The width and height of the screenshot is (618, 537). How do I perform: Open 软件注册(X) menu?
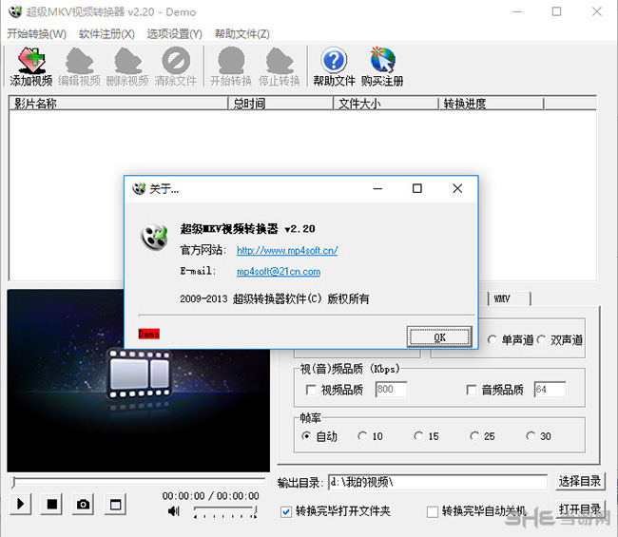click(x=106, y=34)
